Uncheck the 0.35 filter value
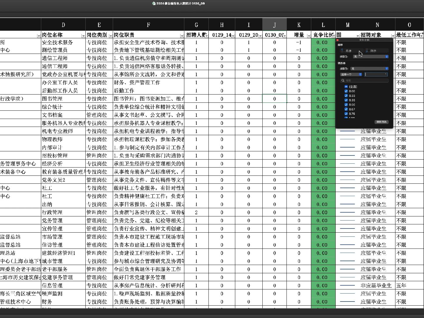This screenshot has height=318, width=424. [346, 100]
